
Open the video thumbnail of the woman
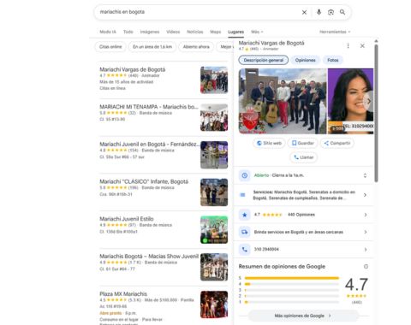[350, 101]
